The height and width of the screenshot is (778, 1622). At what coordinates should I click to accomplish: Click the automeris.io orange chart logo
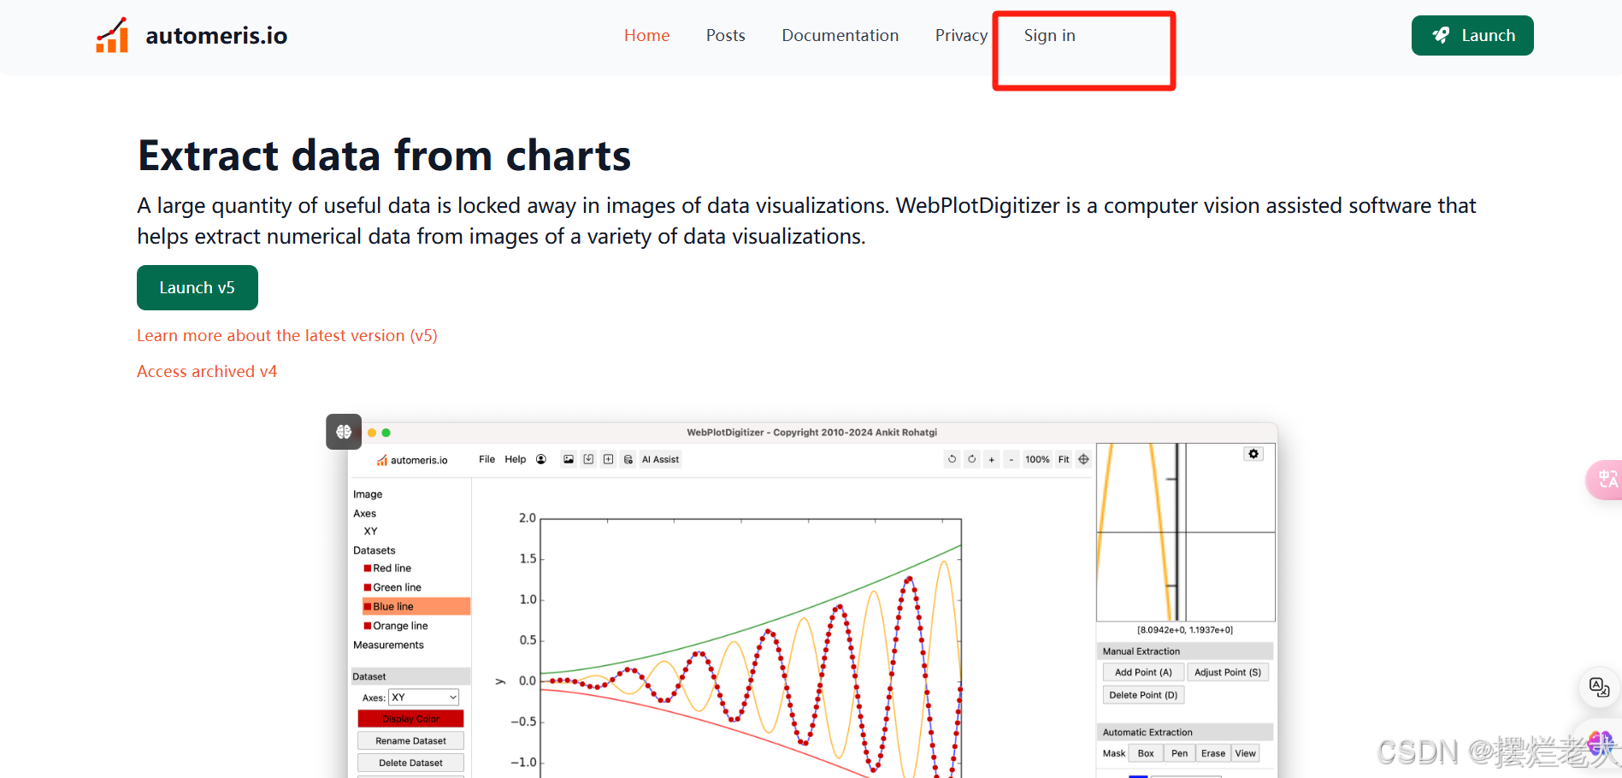click(112, 35)
